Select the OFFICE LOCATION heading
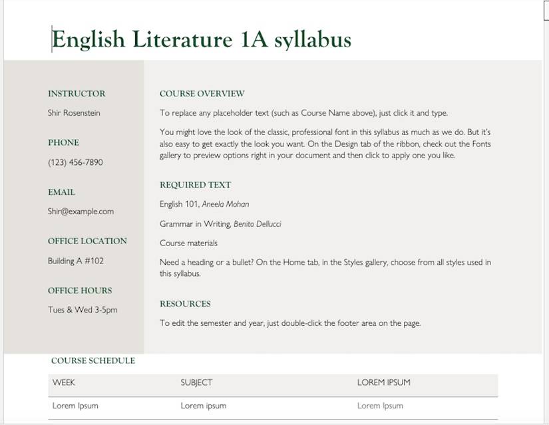This screenshot has width=549, height=425. coord(88,241)
